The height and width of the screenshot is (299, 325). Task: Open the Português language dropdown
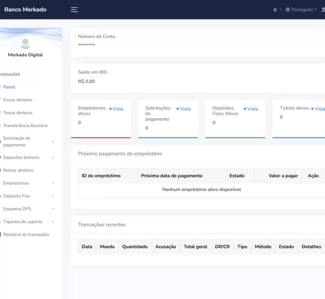point(302,10)
